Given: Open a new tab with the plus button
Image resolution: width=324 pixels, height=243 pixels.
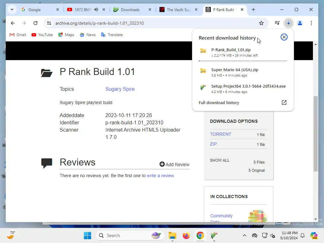Looking at the screenshot, I should tap(253, 9).
